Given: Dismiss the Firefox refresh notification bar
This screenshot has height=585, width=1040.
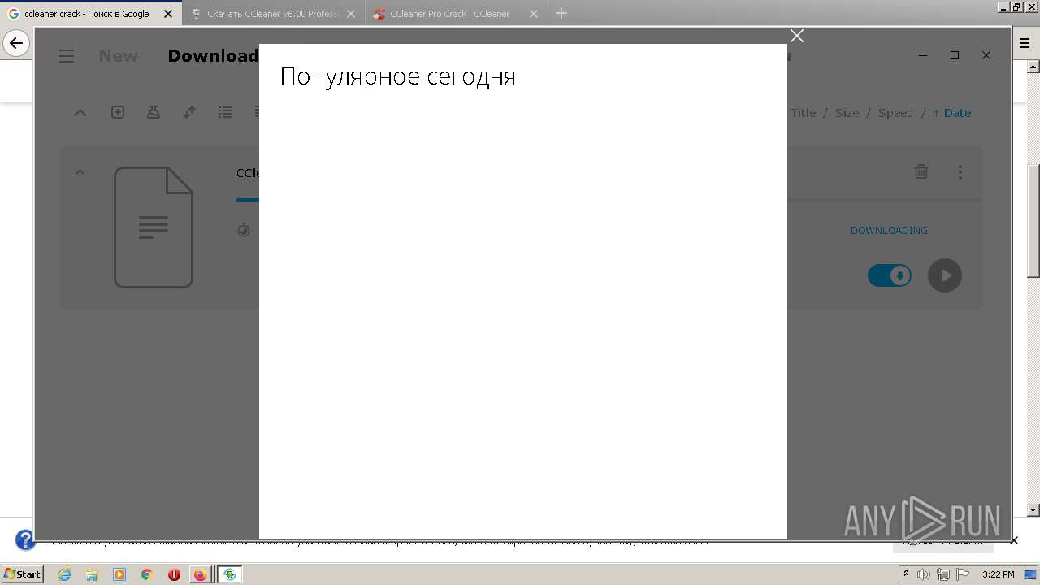Looking at the screenshot, I should [x=1014, y=540].
